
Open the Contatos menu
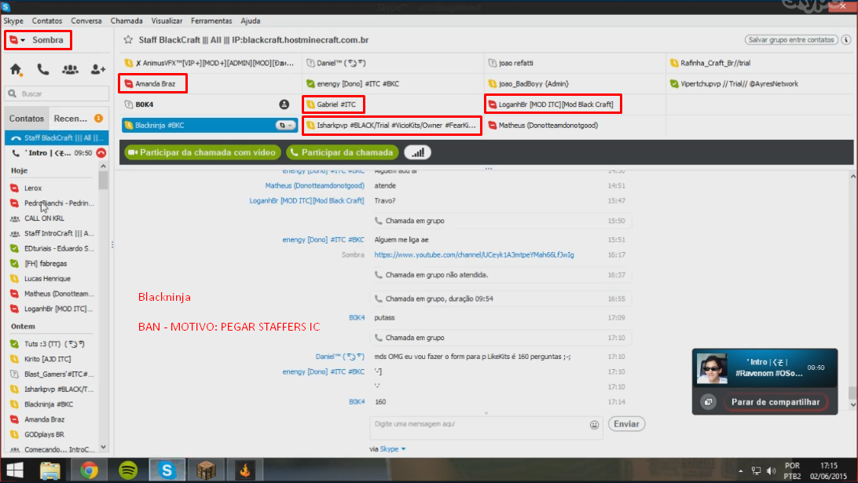point(47,20)
